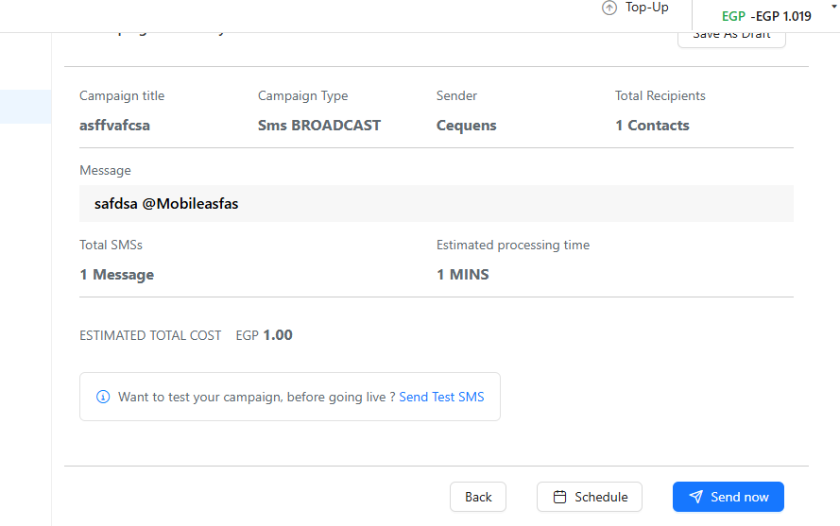Click the blue info icon in test campaign box

[103, 397]
